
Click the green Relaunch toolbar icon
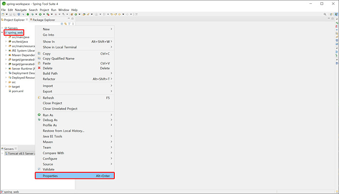click(28, 14)
